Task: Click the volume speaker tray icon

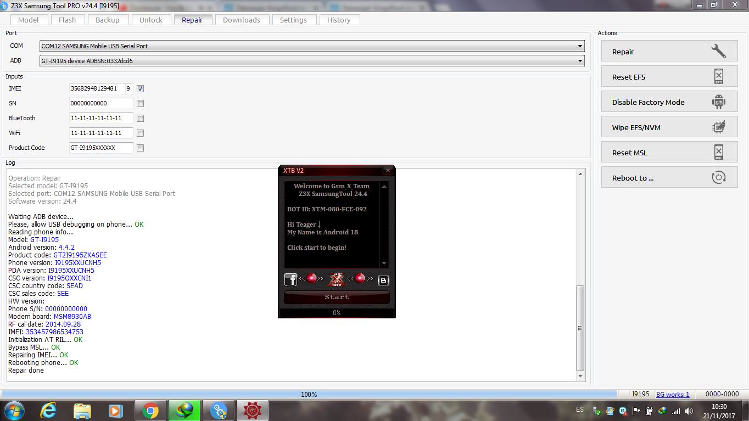Action: click(x=689, y=411)
